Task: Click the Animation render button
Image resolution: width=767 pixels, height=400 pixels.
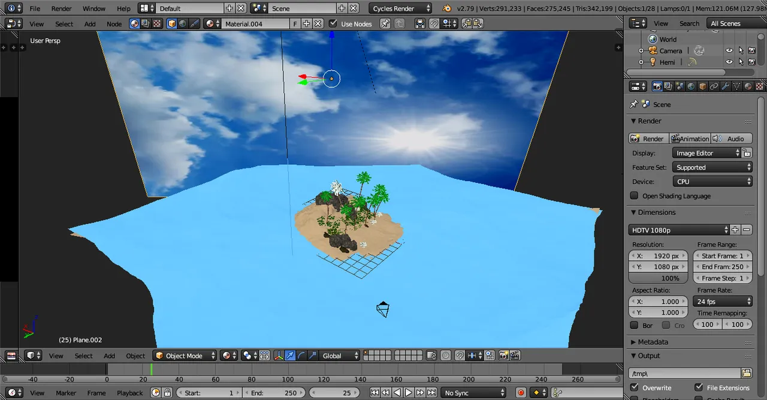Action: point(690,139)
